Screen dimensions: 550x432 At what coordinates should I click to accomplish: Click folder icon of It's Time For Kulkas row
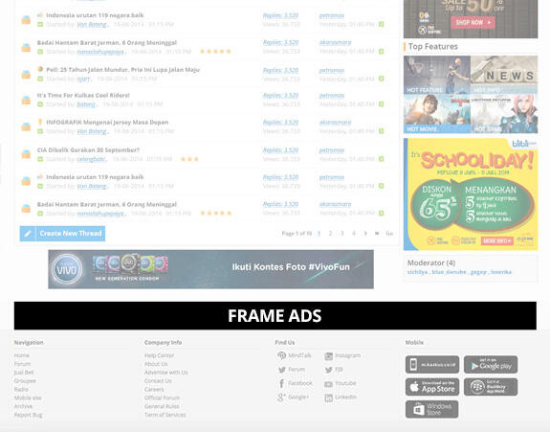(26, 100)
